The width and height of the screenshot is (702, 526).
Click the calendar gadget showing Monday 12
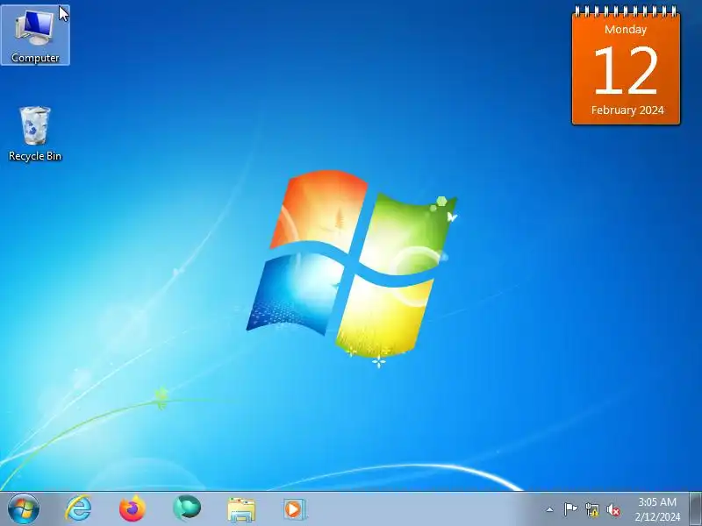pos(627,65)
